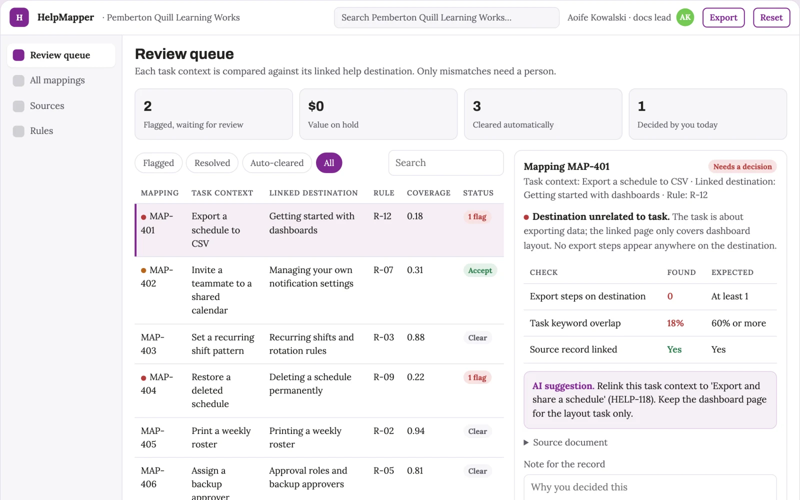
Task: Click the AI suggestion box
Action: click(x=650, y=400)
